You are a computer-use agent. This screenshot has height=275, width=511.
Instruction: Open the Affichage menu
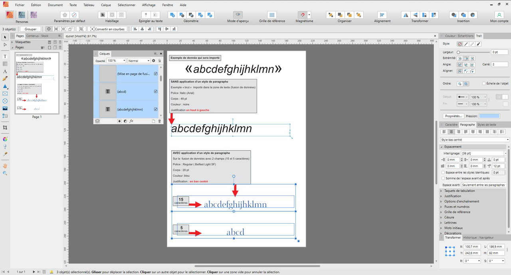[149, 5]
